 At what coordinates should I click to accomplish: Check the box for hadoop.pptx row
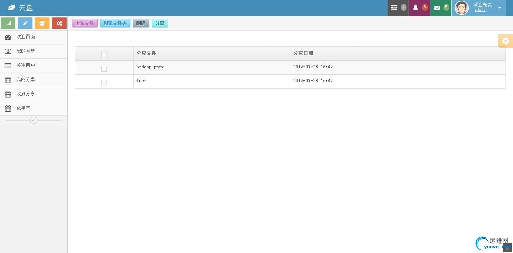(x=104, y=68)
